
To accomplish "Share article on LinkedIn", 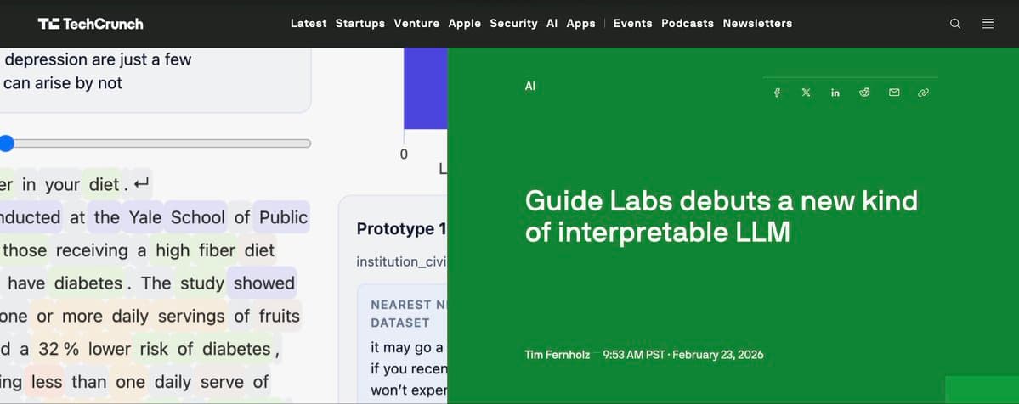I will (x=835, y=93).
